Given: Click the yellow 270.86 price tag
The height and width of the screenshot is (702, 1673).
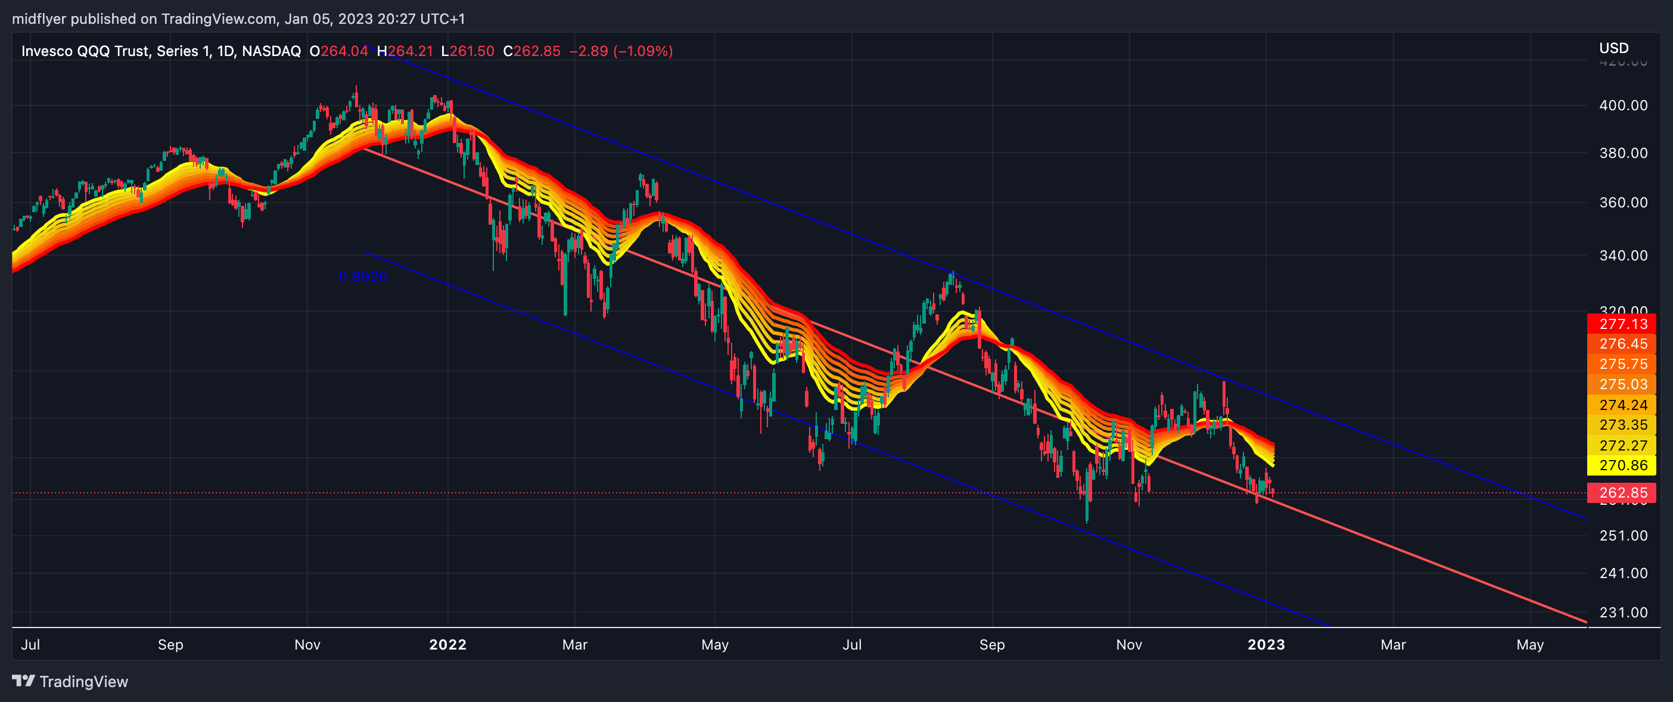Looking at the screenshot, I should pyautogui.click(x=1621, y=465).
